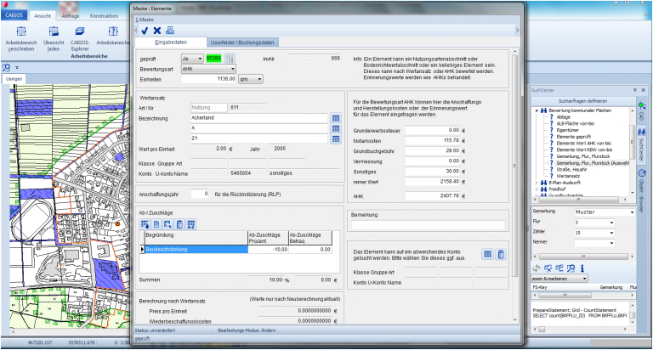The width and height of the screenshot is (653, 350).
Task: Open the CAIGOS ribbon tab
Action: 14,15
